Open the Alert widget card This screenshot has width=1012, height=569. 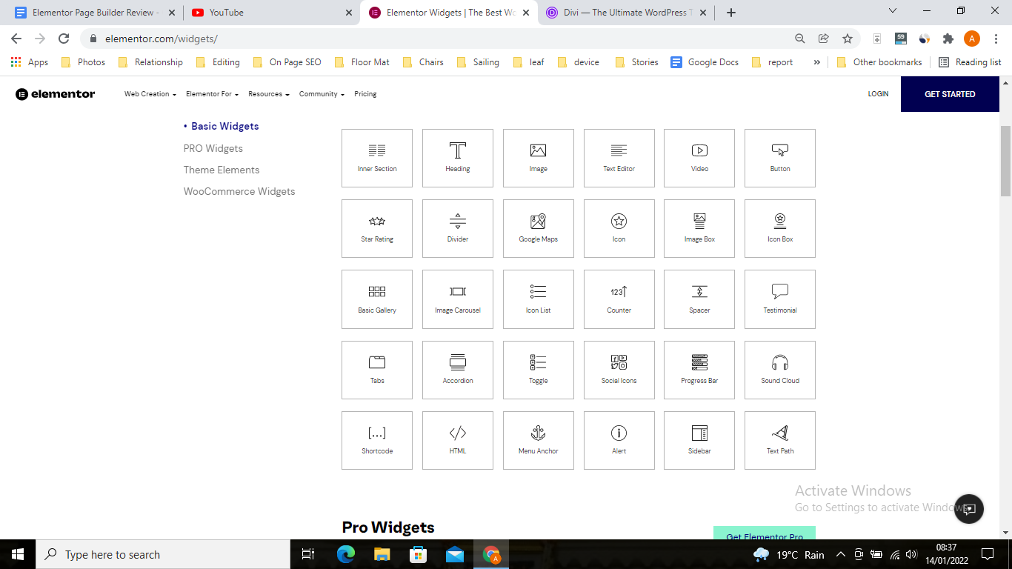tap(619, 440)
